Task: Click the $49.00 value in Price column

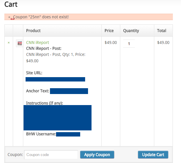Action: 111,42
